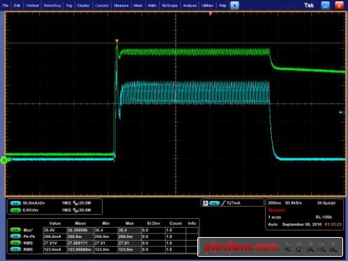This screenshot has height=261, width=348.
Task: Click trigger A icon in trigger readout
Action: pos(205,203)
